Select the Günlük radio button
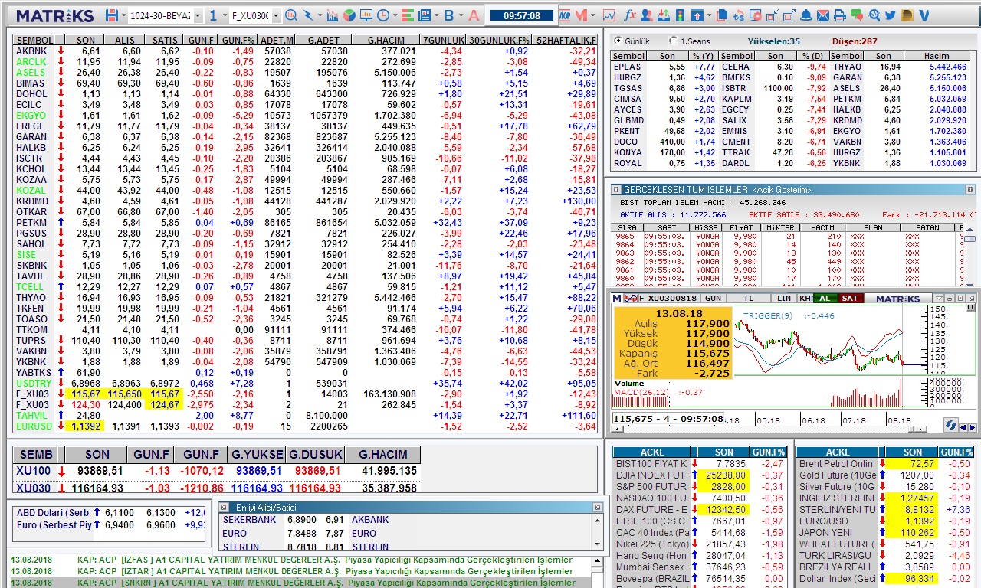 point(617,41)
